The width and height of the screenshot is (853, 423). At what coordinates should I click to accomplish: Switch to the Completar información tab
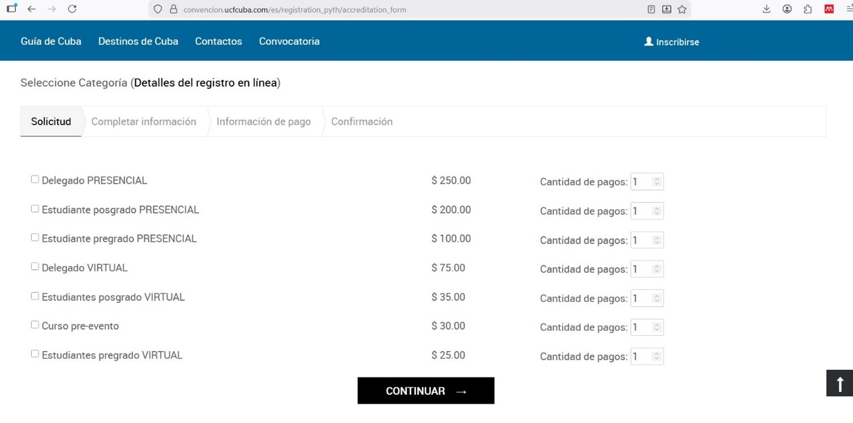pos(144,122)
